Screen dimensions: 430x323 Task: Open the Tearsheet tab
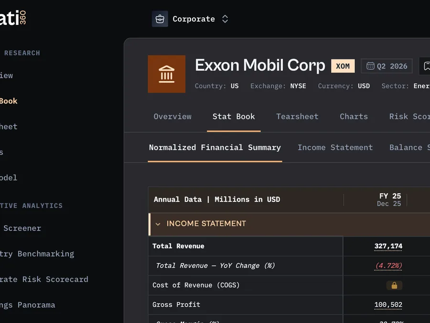297,116
